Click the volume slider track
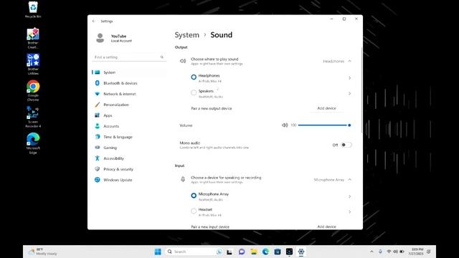 click(x=323, y=125)
